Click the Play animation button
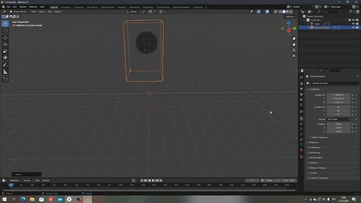Screen dimensions: 361x203 (153, 180)
